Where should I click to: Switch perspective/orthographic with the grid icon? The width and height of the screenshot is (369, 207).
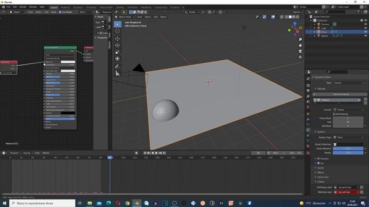click(300, 57)
